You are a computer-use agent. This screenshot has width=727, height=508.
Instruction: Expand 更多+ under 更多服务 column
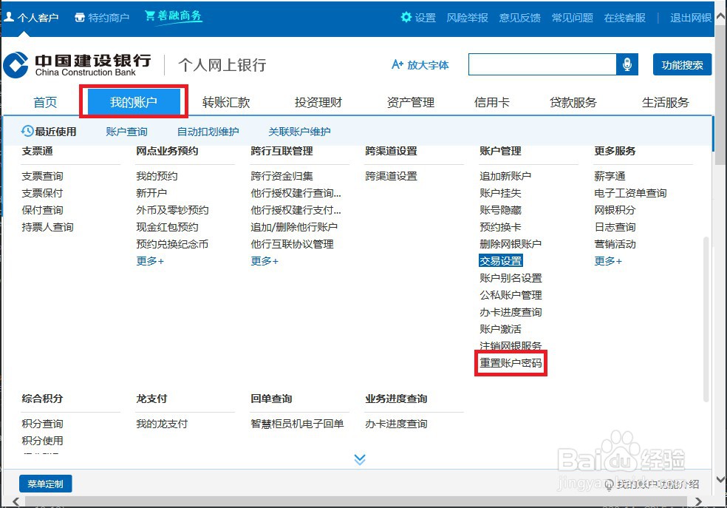[x=607, y=261]
